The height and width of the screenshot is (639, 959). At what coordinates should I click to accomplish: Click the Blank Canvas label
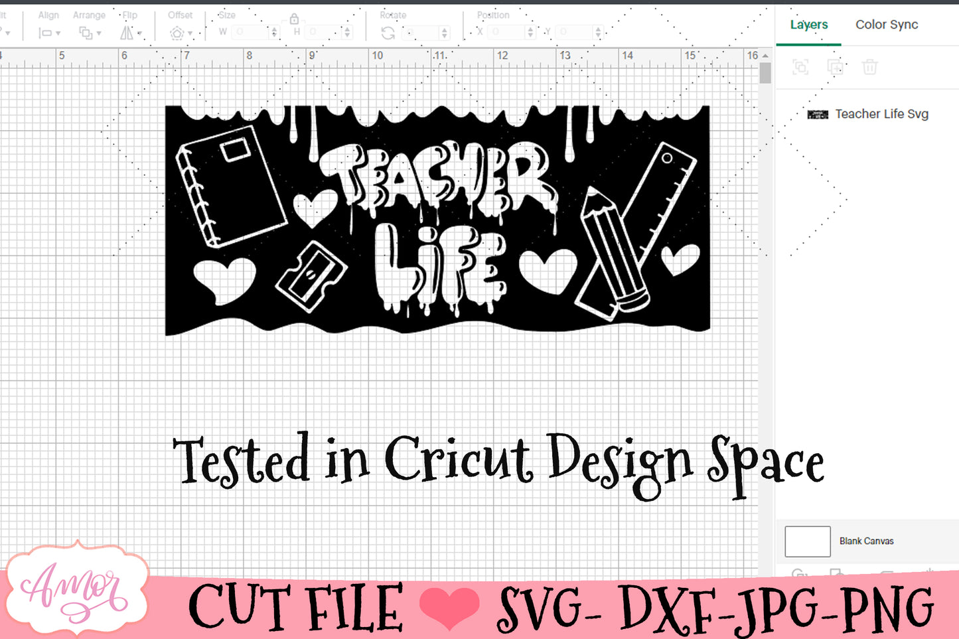(866, 541)
